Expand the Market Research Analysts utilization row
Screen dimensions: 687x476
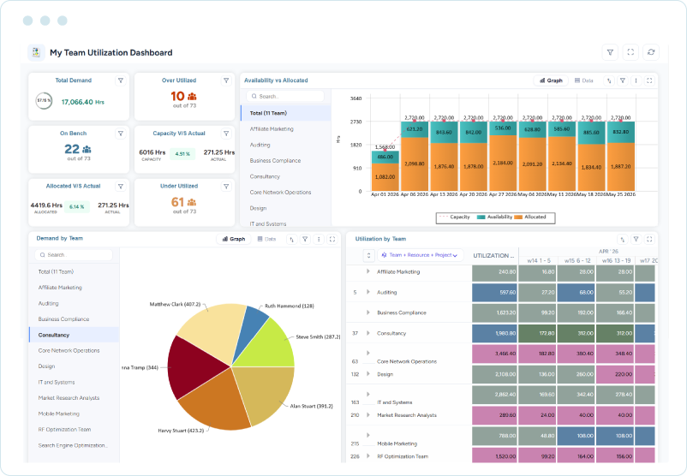368,414
